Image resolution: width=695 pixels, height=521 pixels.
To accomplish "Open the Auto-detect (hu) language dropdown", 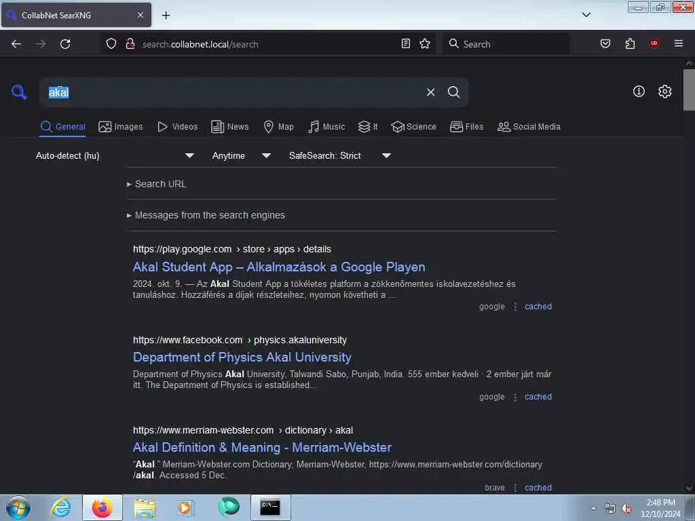I will coord(115,155).
